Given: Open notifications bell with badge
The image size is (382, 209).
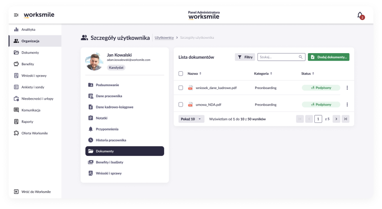Looking at the screenshot, I should pos(361,15).
